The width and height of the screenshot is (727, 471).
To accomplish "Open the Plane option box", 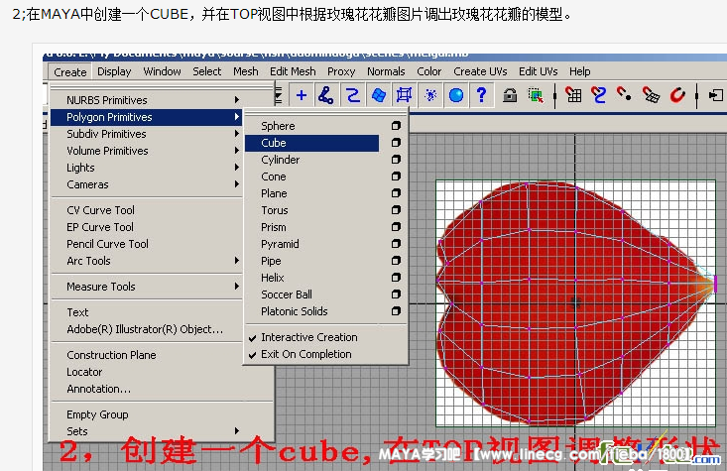I will [x=396, y=192].
